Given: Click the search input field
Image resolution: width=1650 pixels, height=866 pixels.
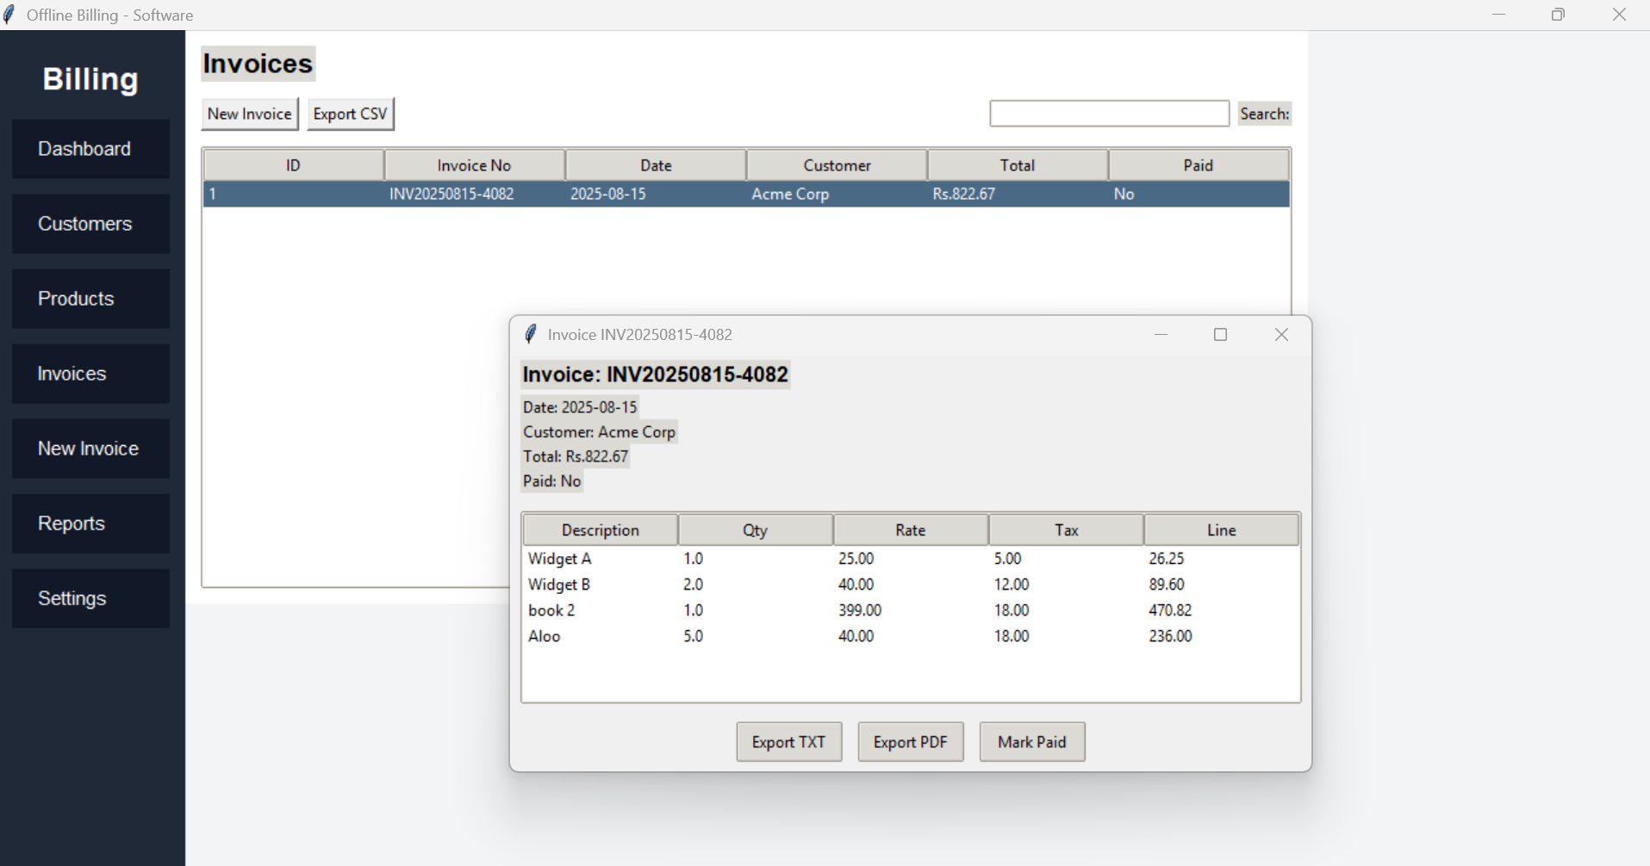Looking at the screenshot, I should pyautogui.click(x=1109, y=113).
